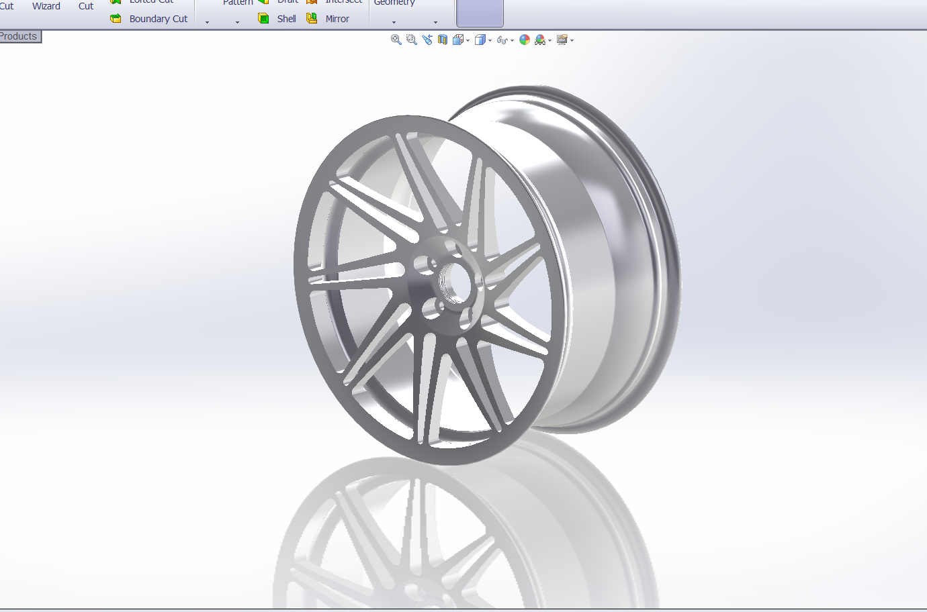
Task: Open the Edit Appearance color ball
Action: coord(525,40)
